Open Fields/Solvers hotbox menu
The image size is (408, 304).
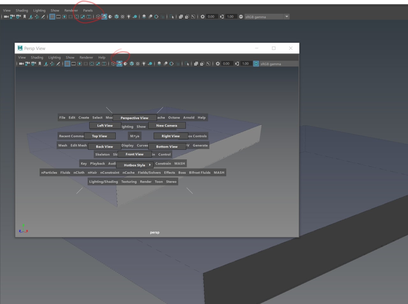click(x=149, y=172)
